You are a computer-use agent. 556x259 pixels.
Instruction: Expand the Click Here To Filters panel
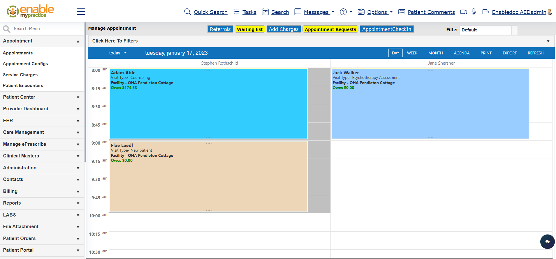pyautogui.click(x=321, y=41)
